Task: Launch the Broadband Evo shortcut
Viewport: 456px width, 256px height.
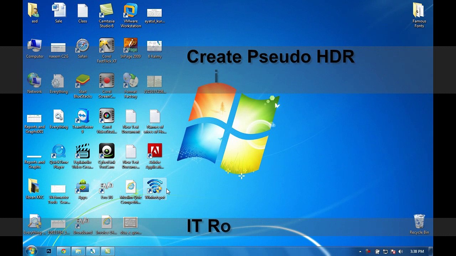Action: pos(83,225)
